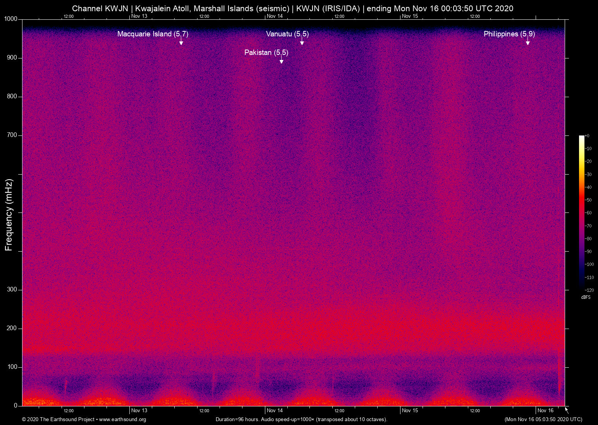Select the Macquarie Island (5.7) earthquake marker

point(153,34)
